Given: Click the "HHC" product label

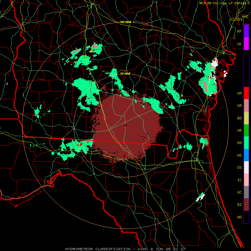Looking at the screenshot, I should click(x=245, y=17).
